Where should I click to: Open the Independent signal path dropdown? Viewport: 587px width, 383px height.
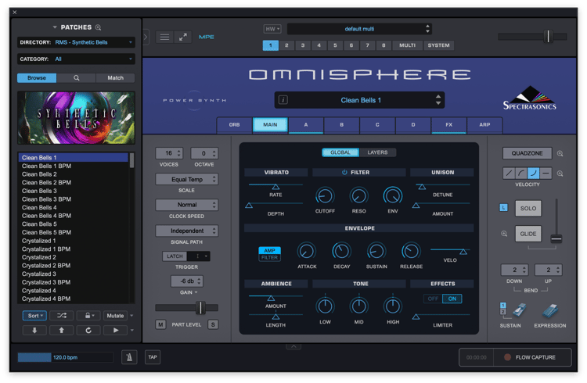187,231
